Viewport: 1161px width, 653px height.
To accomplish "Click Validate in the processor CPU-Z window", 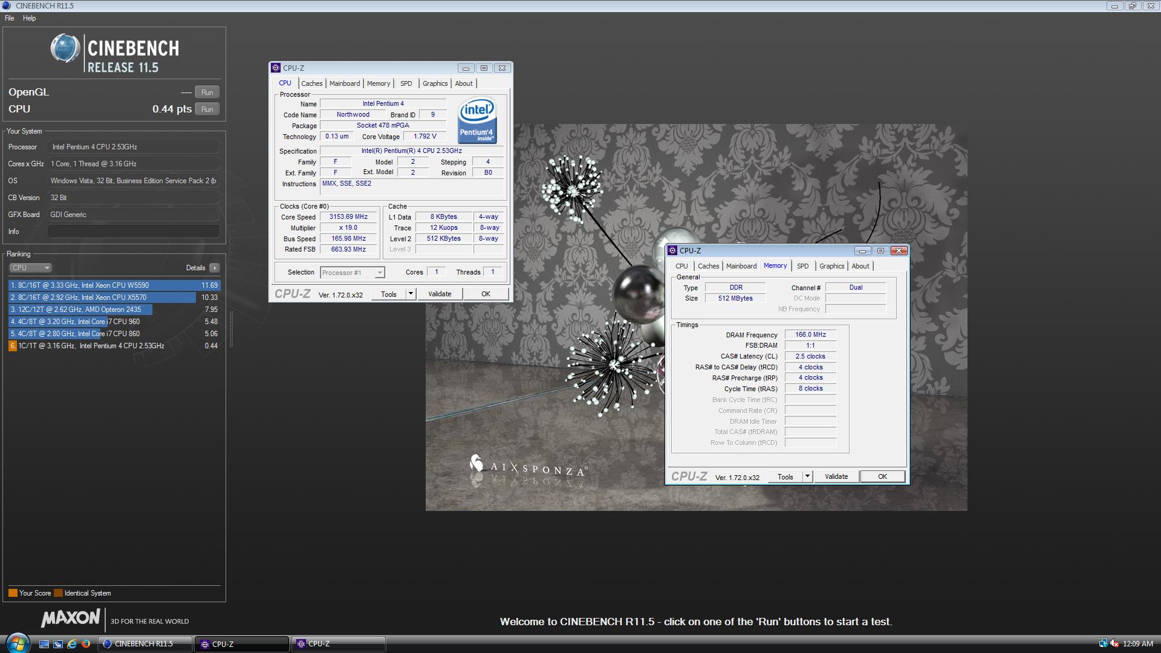I will click(440, 294).
